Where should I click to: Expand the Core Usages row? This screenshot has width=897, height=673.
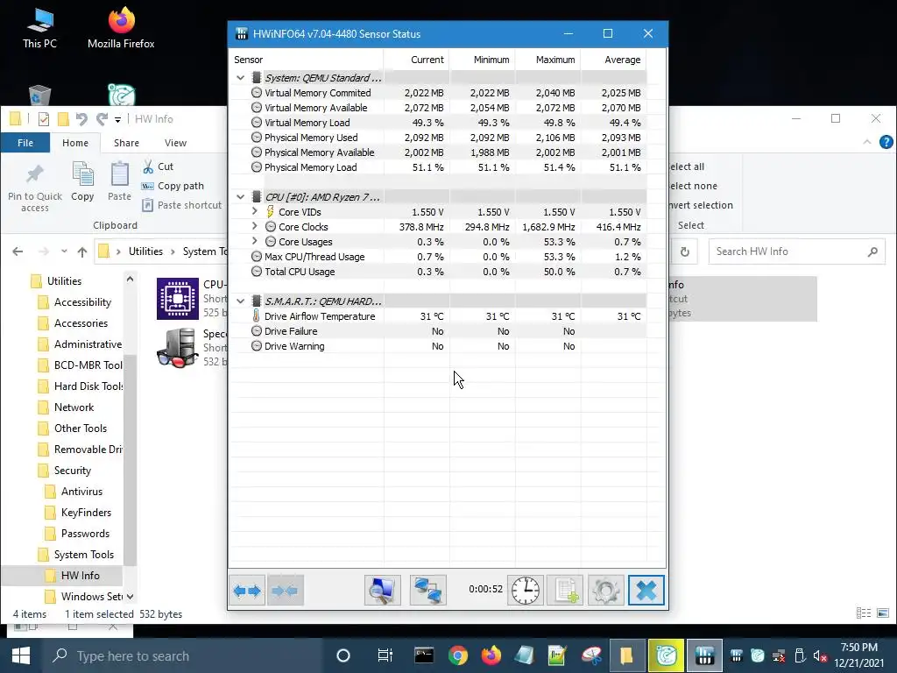[255, 241]
